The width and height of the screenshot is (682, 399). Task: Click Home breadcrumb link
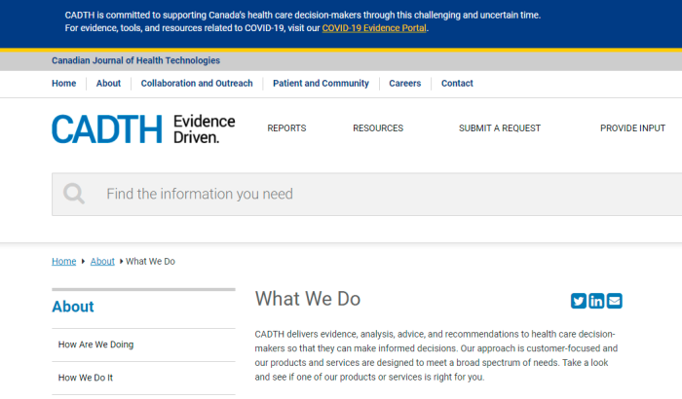click(x=64, y=261)
